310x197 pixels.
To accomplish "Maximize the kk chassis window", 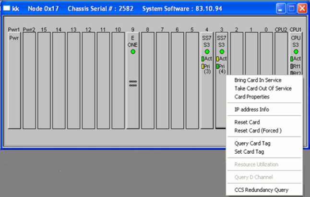I will (292, 8).
